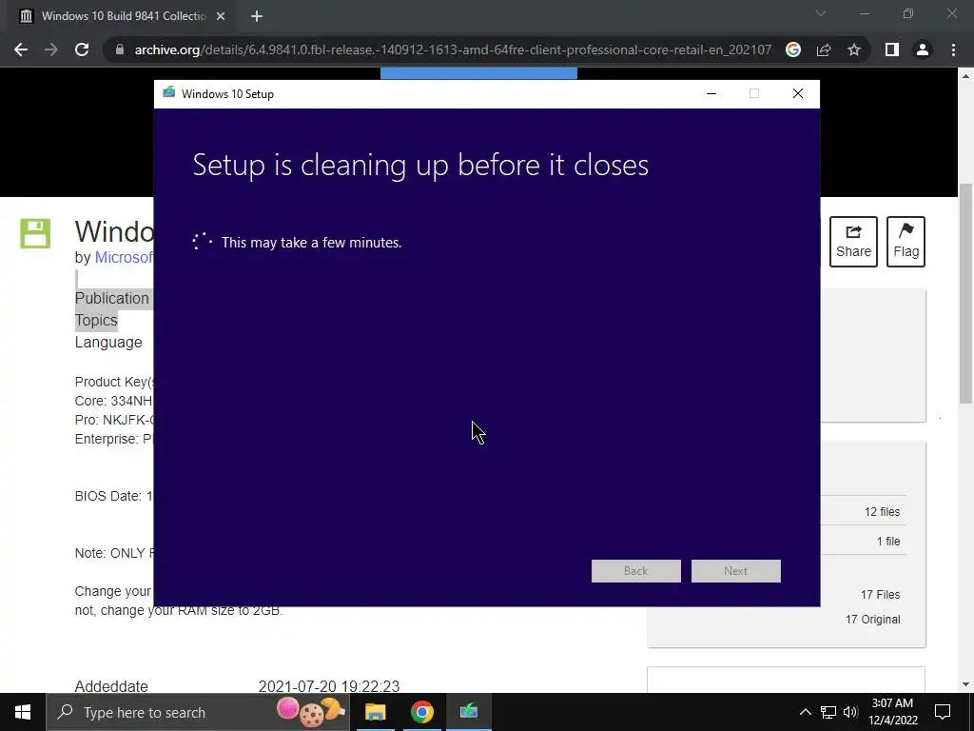Open File Explorer from taskbar
The width and height of the screenshot is (974, 731).
coord(375,712)
